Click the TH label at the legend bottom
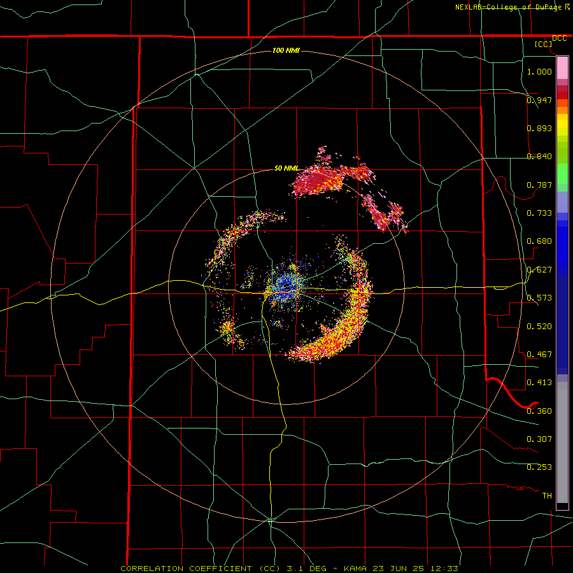The width and height of the screenshot is (573, 573). (547, 495)
